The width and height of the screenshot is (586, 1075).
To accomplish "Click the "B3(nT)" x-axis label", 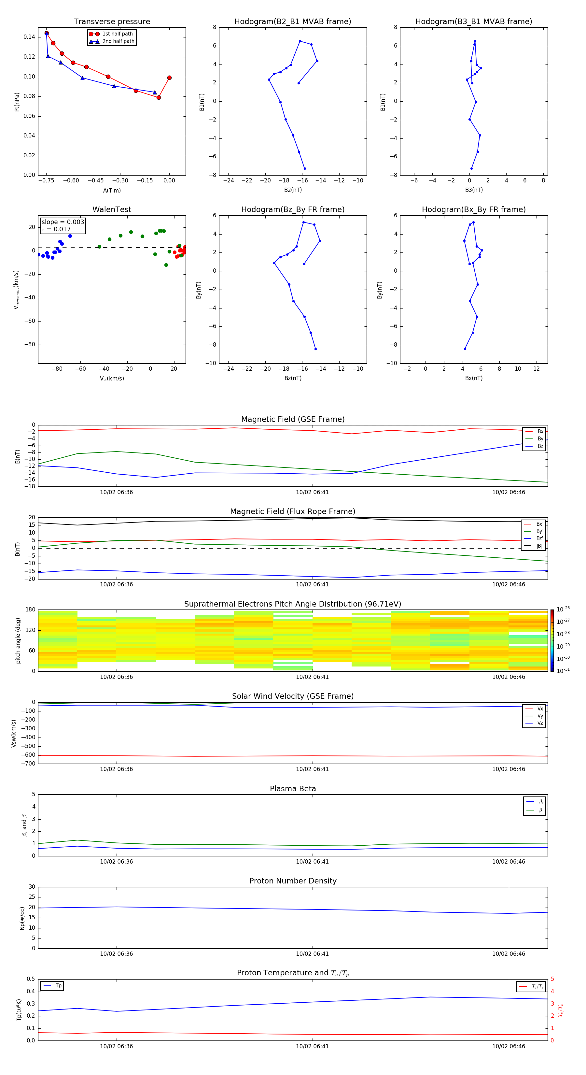I will (474, 190).
